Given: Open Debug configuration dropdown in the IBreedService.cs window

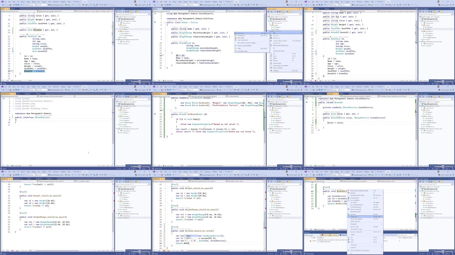Looking at the screenshot, I should point(32,90).
